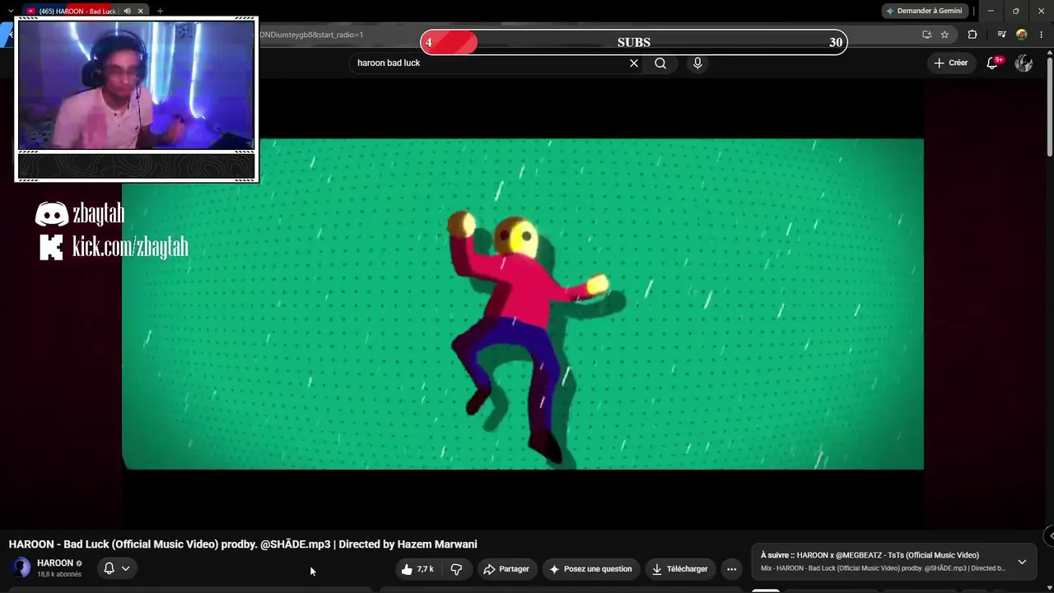Click the Partager share button

507,569
